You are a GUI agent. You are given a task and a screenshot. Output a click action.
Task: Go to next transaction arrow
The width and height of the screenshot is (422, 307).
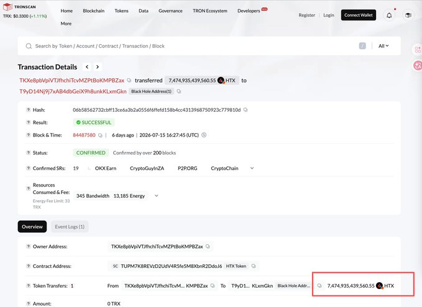click(98, 67)
